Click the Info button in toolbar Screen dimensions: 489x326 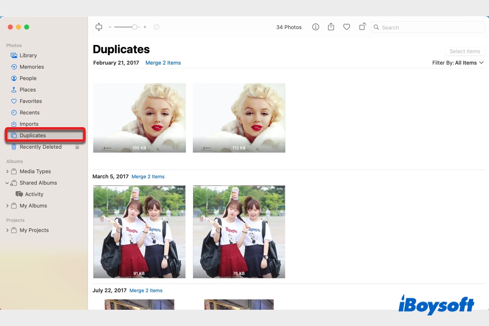point(315,27)
